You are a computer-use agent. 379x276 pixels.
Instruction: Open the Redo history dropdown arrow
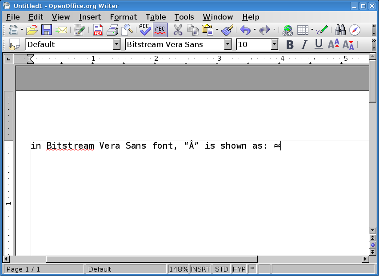coord(274,30)
